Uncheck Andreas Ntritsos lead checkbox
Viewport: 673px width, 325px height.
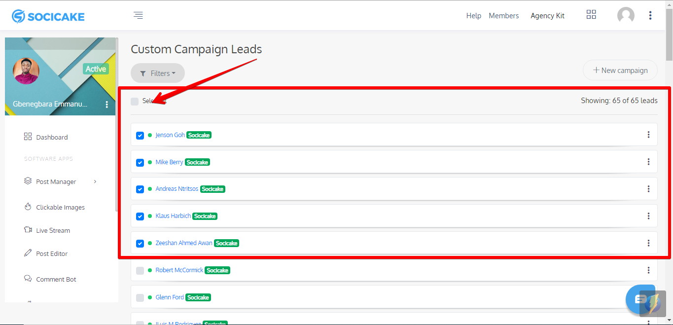tap(140, 189)
